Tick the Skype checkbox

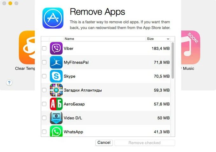coord(44,76)
